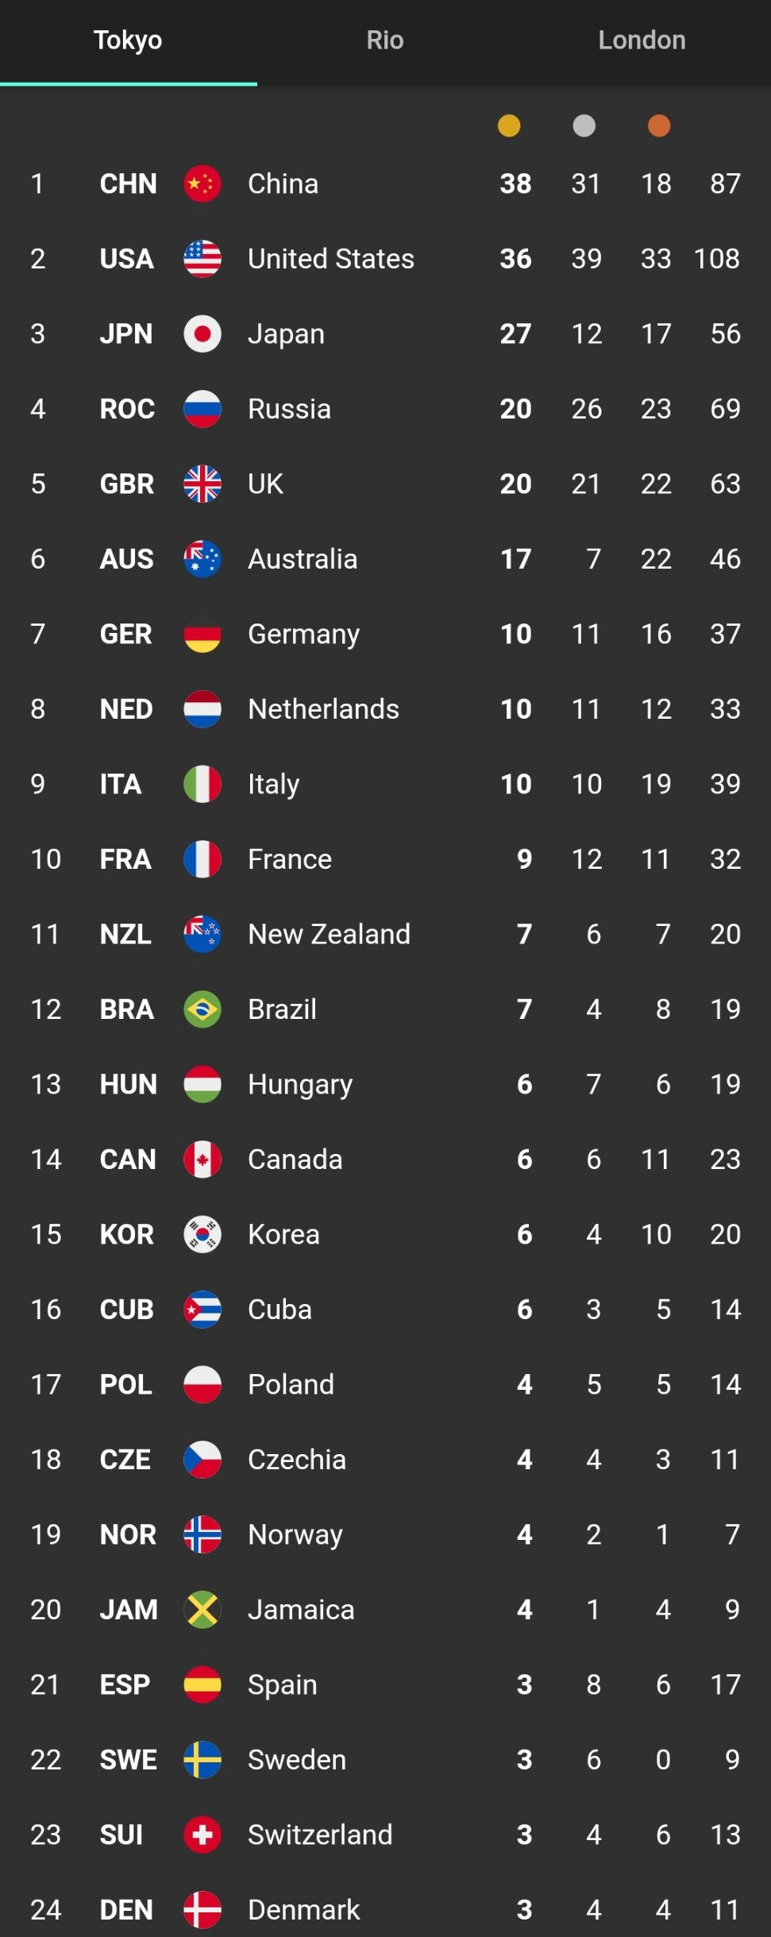Select the Tokyo tab
Viewport: 771px width, 1937px height.
point(128,41)
